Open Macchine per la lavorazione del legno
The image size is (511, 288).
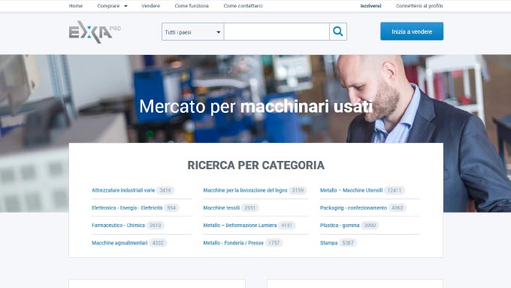pyautogui.click(x=245, y=190)
